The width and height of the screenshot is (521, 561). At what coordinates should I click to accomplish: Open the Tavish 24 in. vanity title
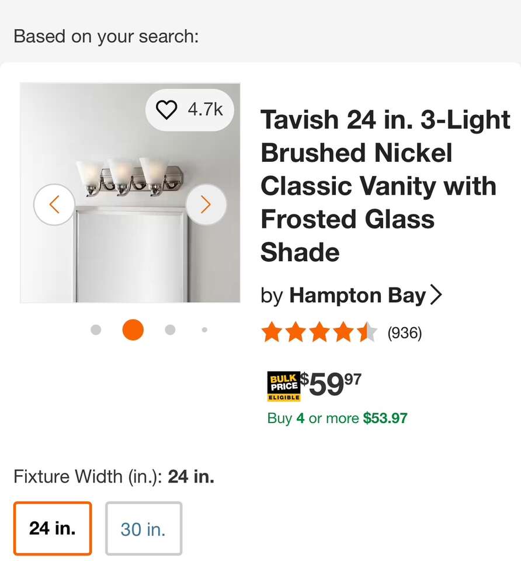[385, 186]
